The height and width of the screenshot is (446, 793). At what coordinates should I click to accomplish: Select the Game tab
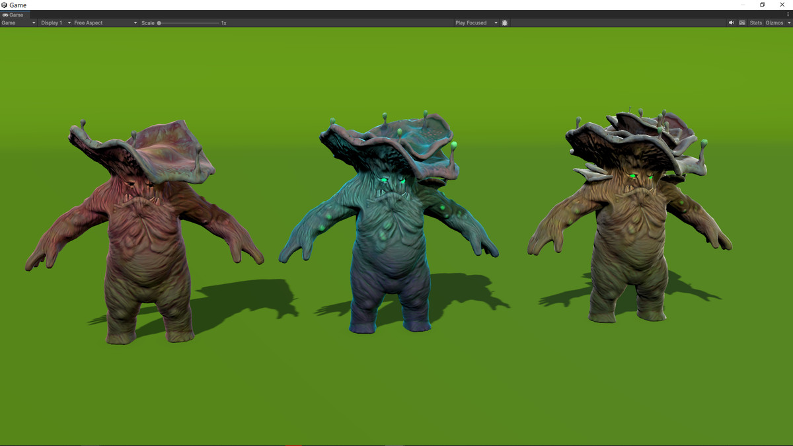point(13,15)
